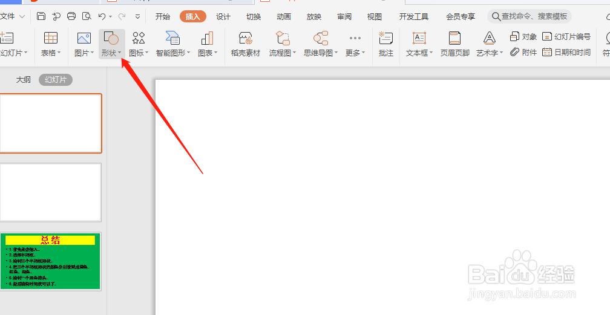Click the 形状 shapes icon
This screenshot has width=610, height=315.
click(111, 38)
